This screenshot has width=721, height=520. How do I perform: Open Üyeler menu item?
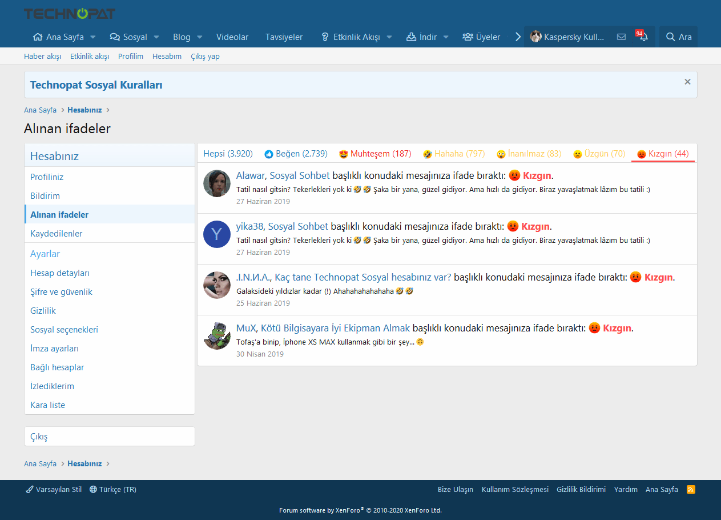point(481,37)
